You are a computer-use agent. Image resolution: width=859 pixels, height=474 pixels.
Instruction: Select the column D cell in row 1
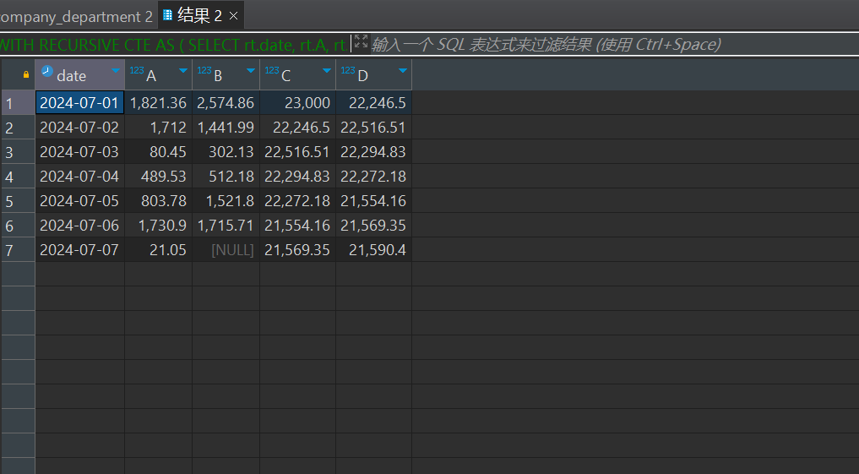click(x=373, y=103)
